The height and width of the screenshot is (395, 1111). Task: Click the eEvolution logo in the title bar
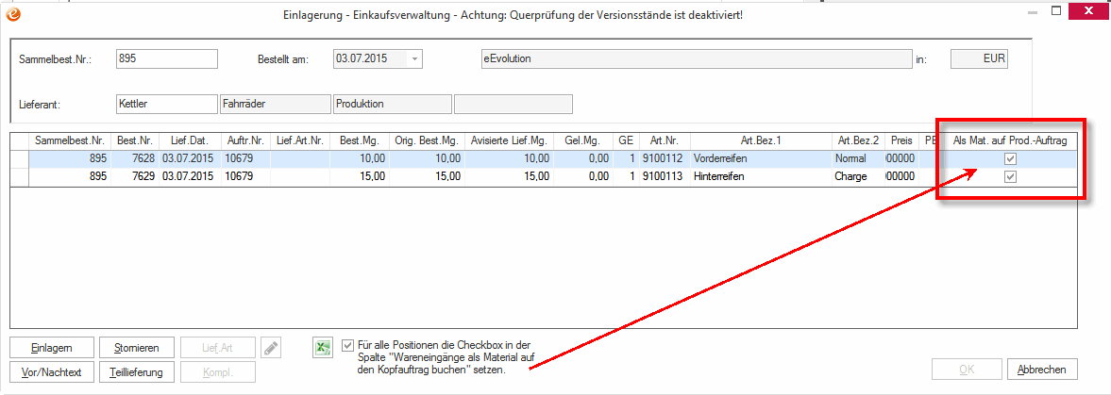[13, 14]
